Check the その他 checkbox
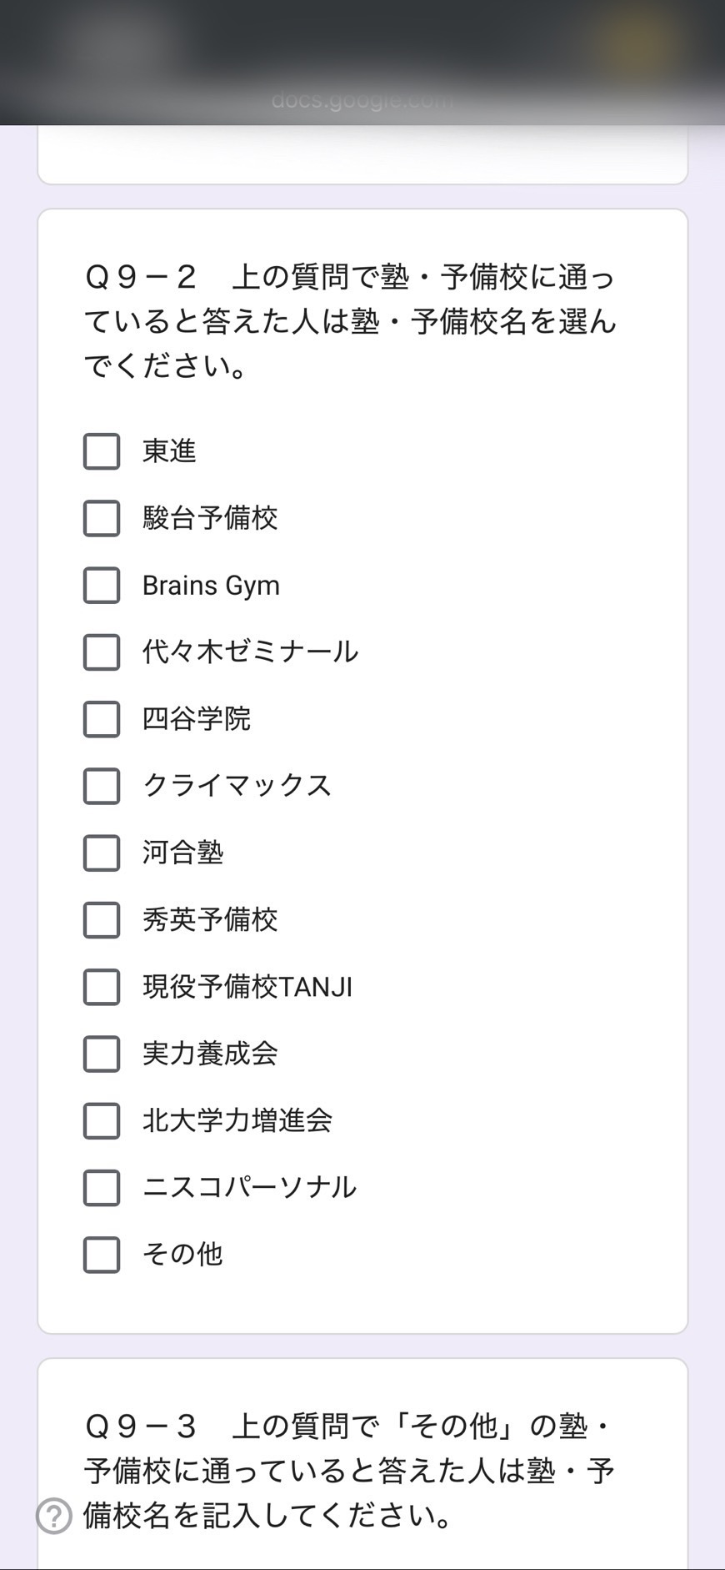Image resolution: width=725 pixels, height=1570 pixels. click(x=102, y=1255)
